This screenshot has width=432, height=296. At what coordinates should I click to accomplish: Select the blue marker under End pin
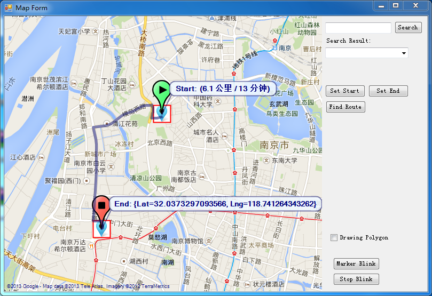(x=101, y=229)
